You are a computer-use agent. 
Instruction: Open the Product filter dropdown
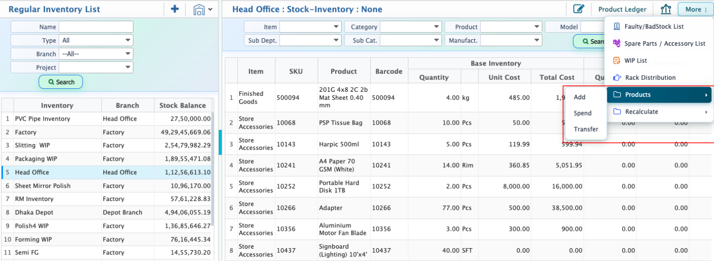511,27
